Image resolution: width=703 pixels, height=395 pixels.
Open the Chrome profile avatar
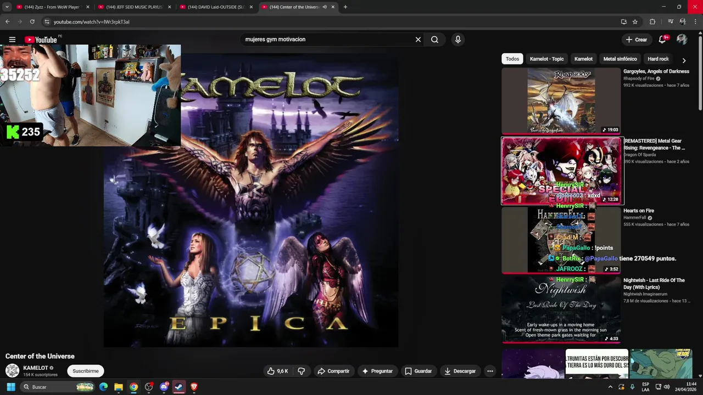(x=683, y=21)
